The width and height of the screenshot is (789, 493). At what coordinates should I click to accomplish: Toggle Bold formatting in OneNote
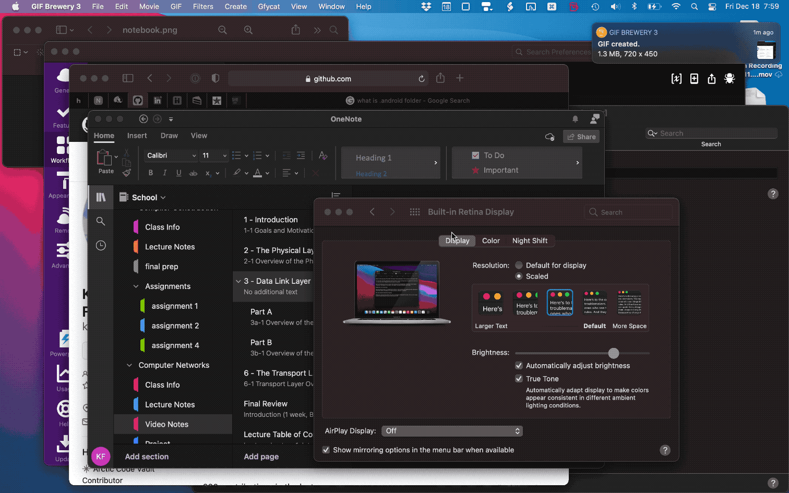pos(151,173)
